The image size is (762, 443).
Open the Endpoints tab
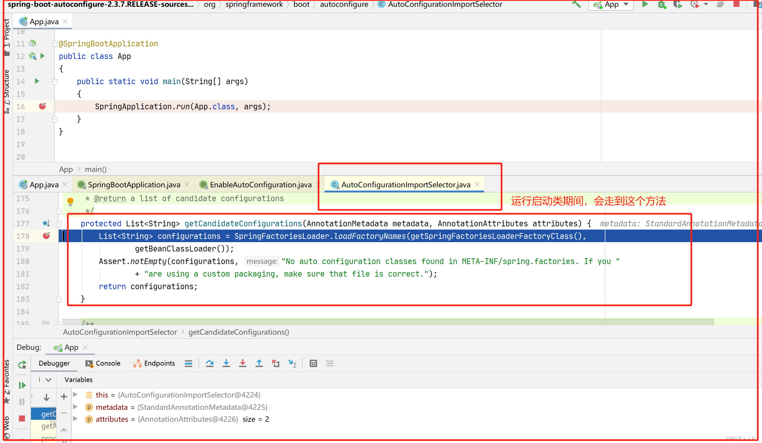154,363
